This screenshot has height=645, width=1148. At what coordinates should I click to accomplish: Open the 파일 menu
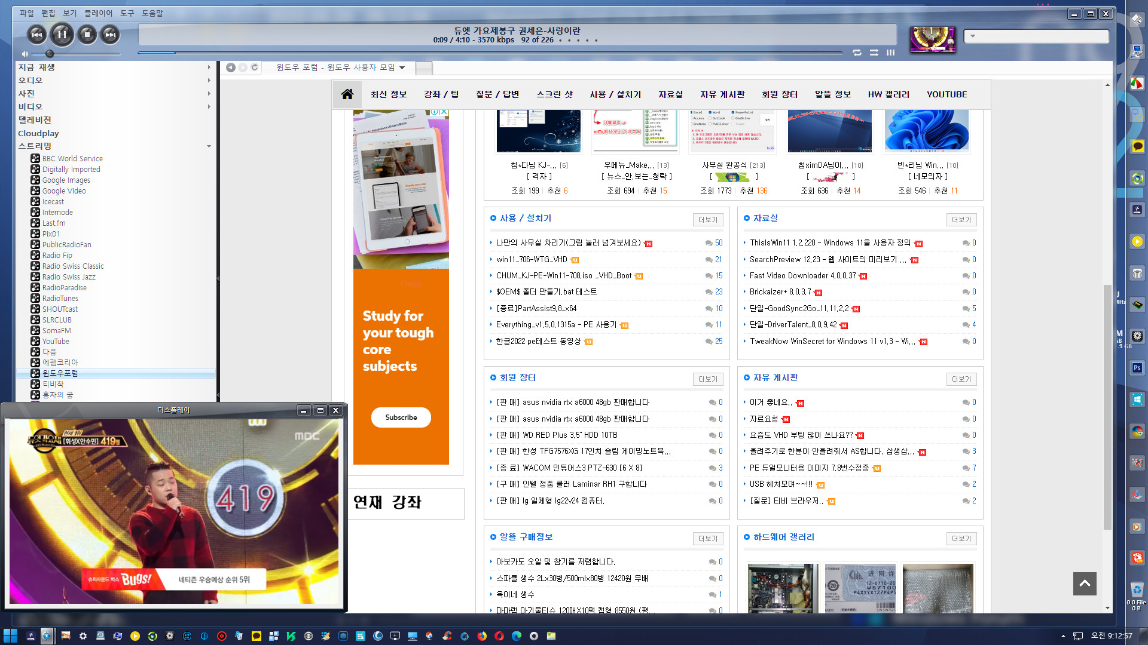pos(27,13)
